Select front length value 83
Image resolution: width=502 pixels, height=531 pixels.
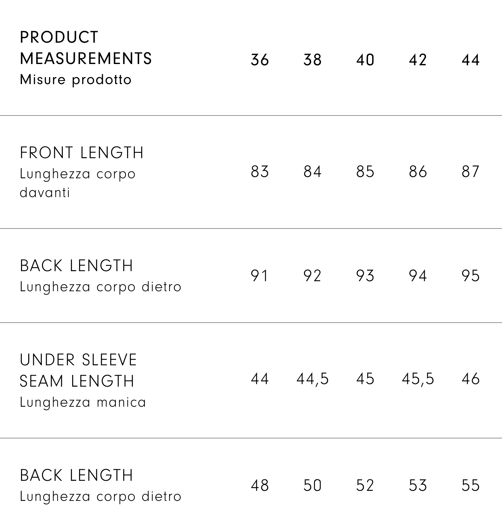pyautogui.click(x=260, y=172)
